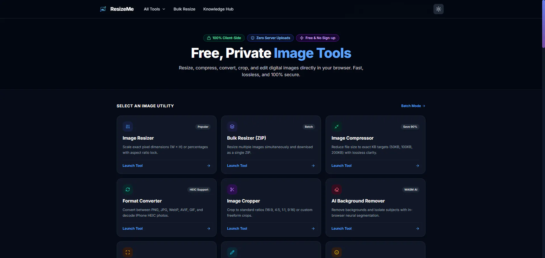This screenshot has width=545, height=258.
Task: Click the Image Compressor card title
Action: click(x=353, y=138)
